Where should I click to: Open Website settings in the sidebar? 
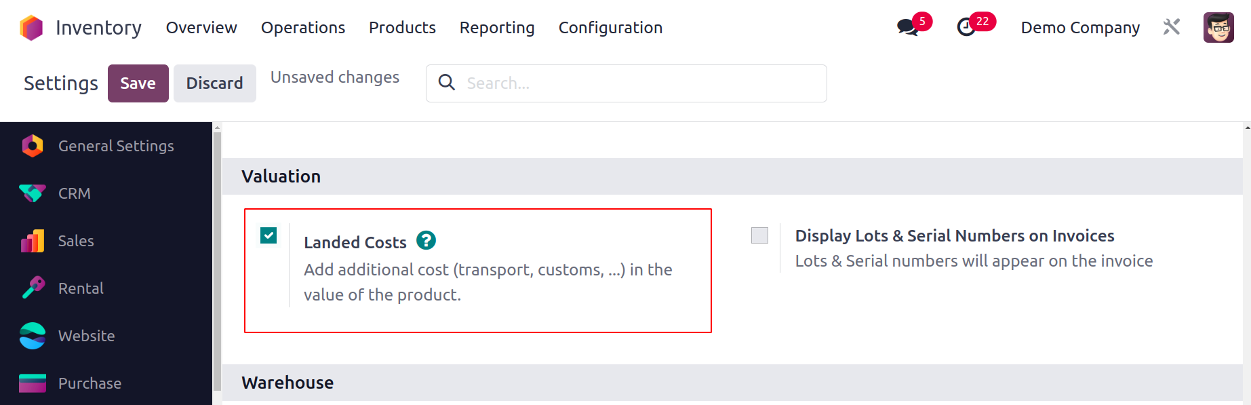pos(86,336)
